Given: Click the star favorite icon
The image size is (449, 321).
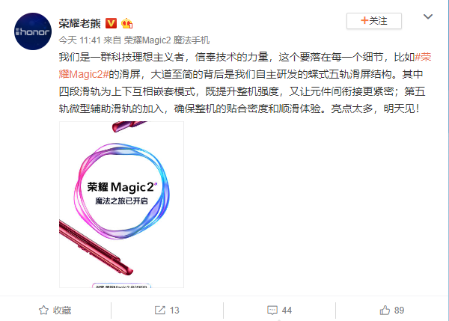Looking at the screenshot, I should [43, 310].
